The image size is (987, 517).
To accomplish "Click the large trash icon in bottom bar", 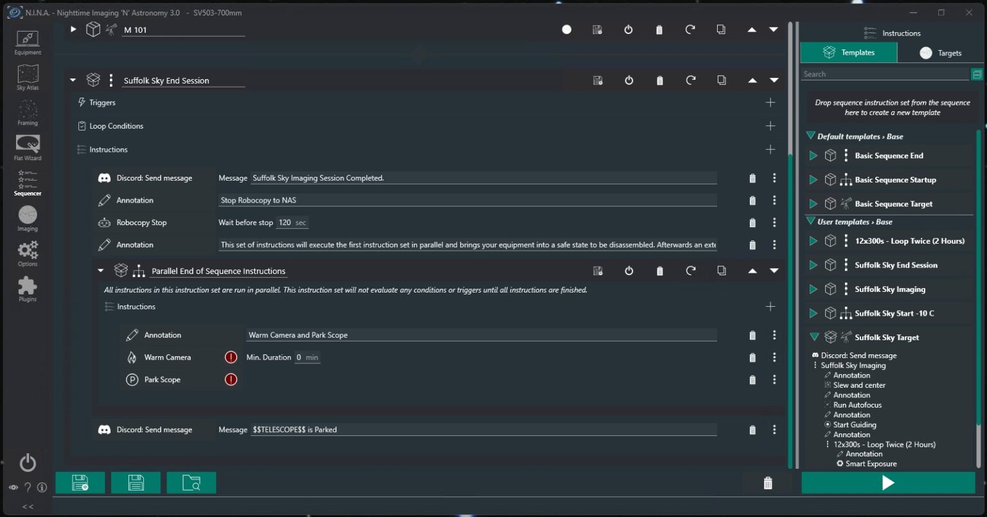I will pos(768,483).
